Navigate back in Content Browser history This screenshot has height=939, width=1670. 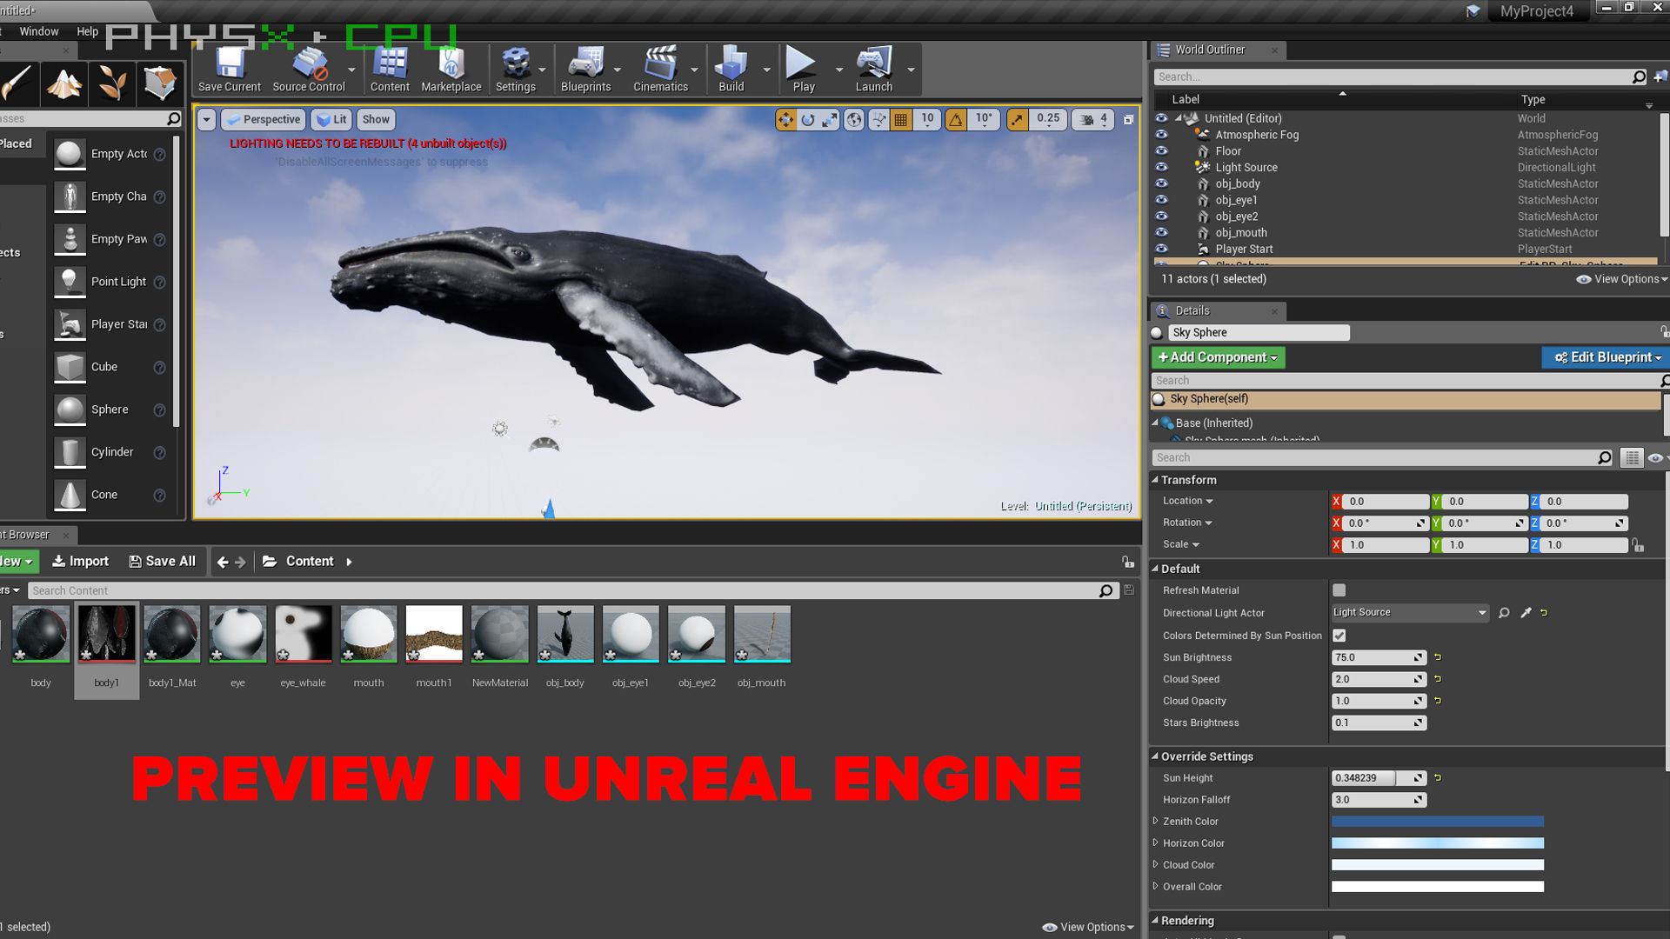(x=223, y=562)
